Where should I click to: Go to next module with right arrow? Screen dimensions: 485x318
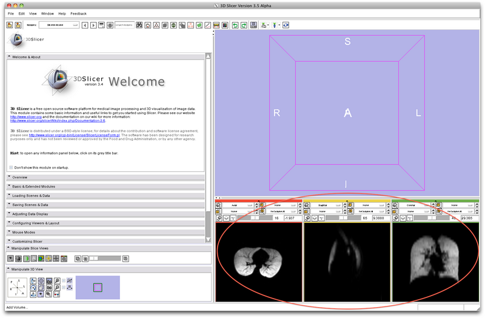tap(93, 25)
